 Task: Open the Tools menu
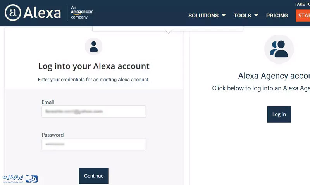[x=243, y=16]
